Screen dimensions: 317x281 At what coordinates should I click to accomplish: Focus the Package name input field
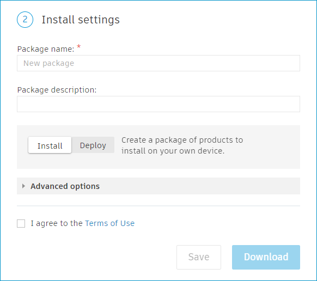(158, 63)
